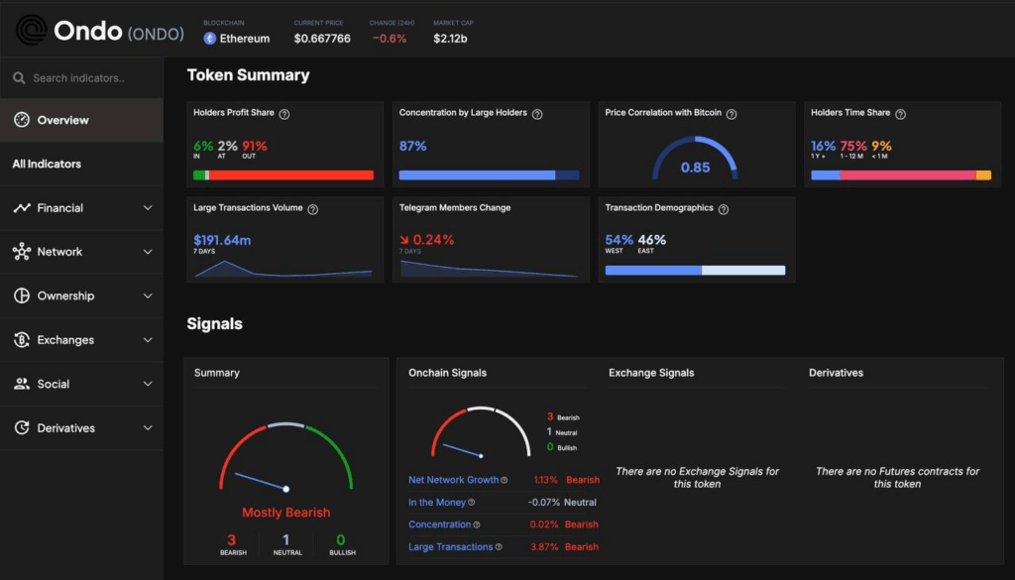Click the Exchanges icon in sidebar
Viewport: 1015px width, 580px height.
22,340
